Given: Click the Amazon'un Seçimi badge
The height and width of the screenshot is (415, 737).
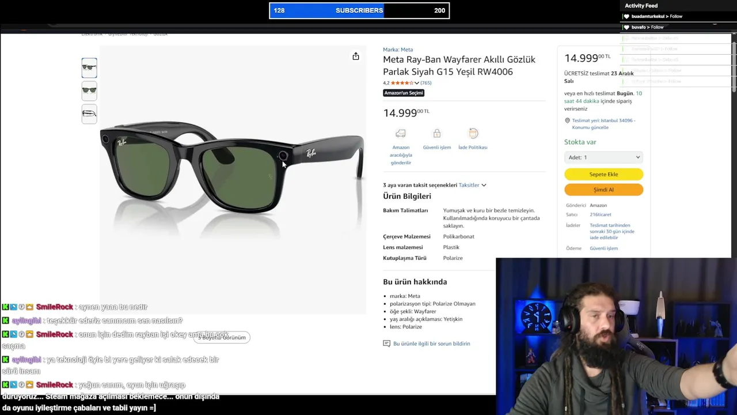Looking at the screenshot, I should click(404, 93).
